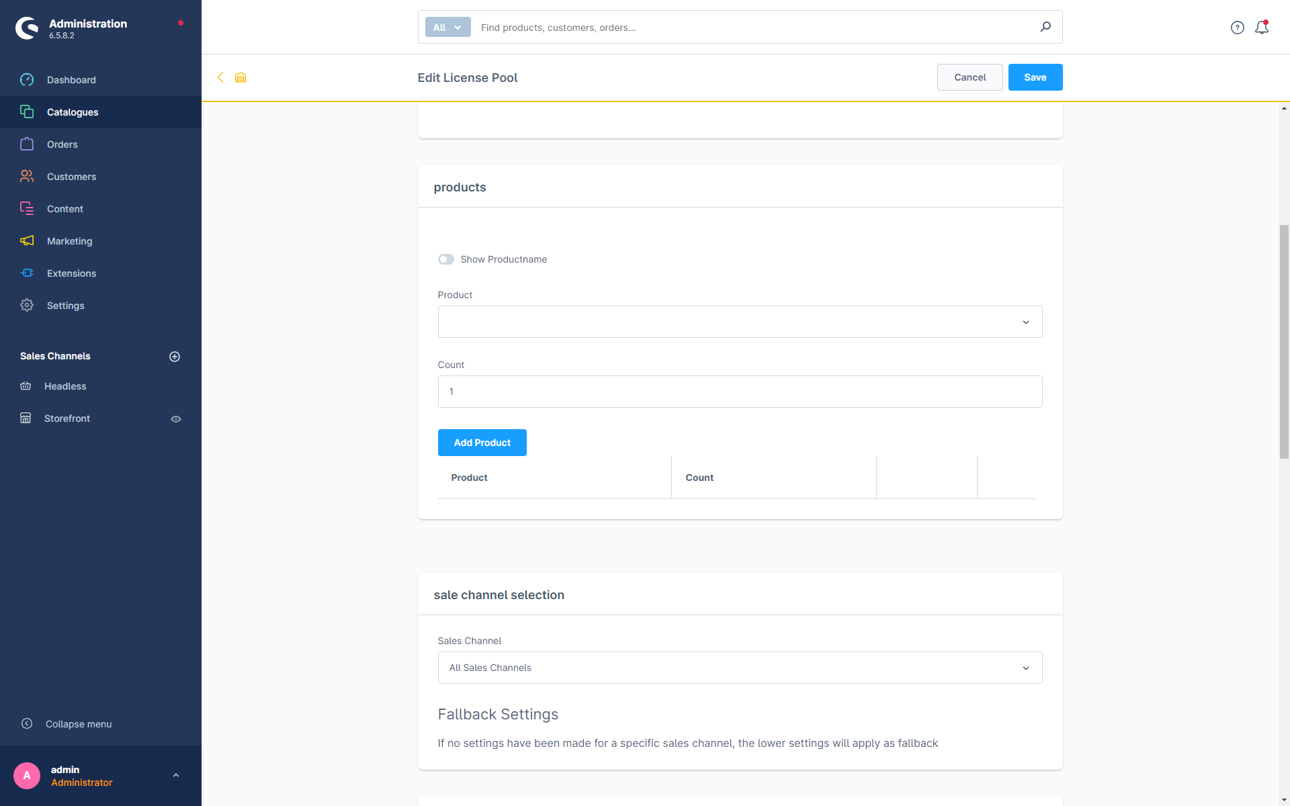Open the Catalogues menu item
Viewport: 1290px width, 806px height.
101,112
